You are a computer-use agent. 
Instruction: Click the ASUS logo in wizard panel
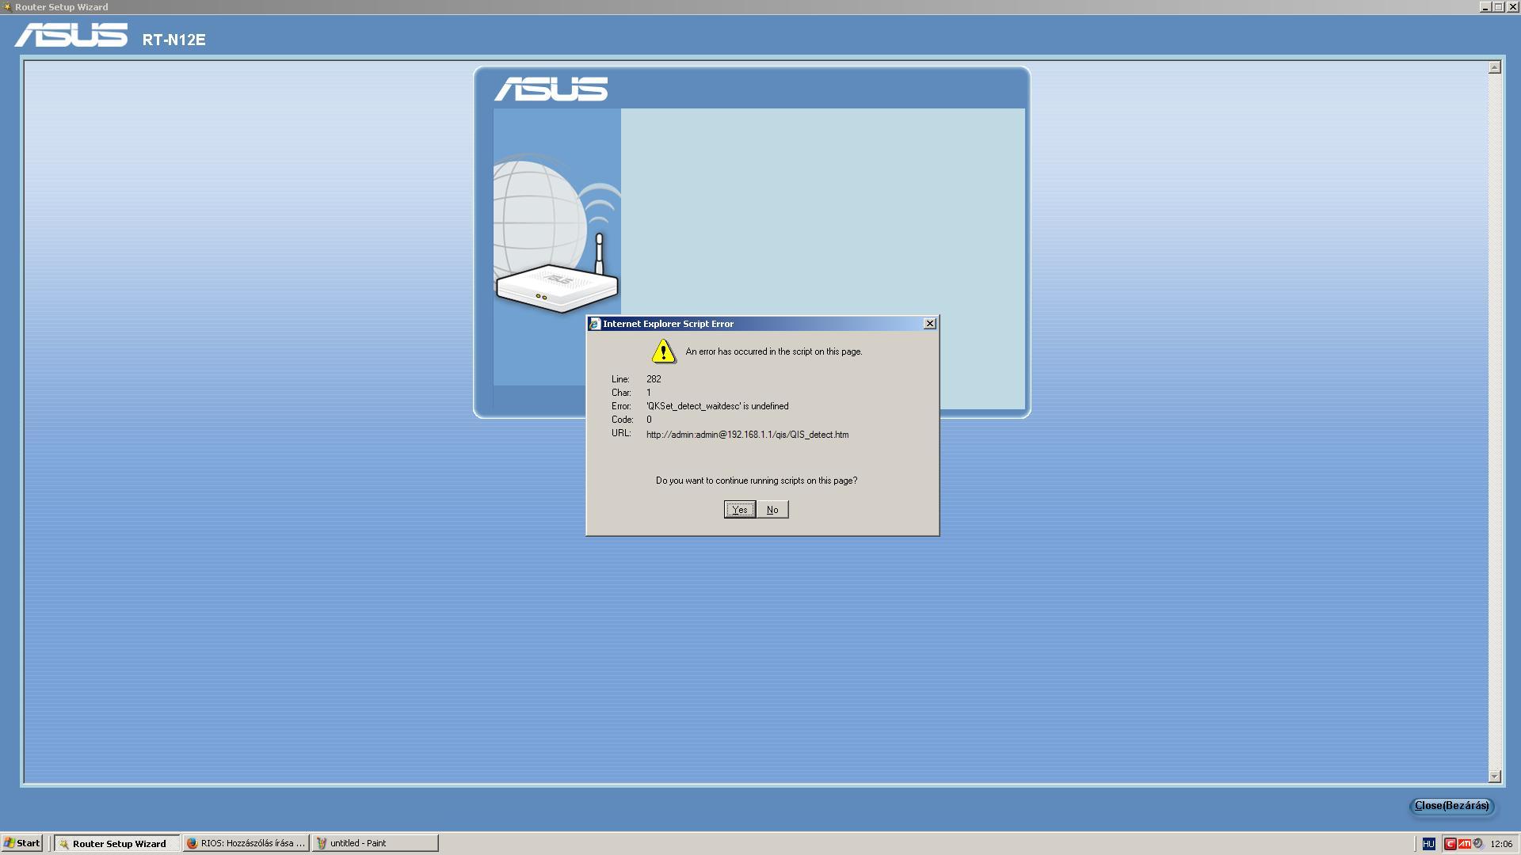click(551, 89)
